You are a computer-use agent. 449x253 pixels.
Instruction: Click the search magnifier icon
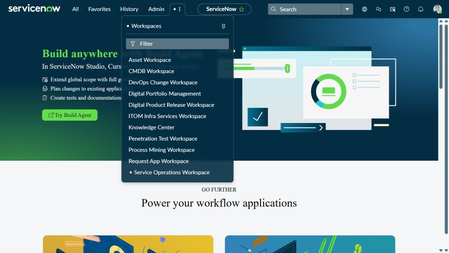click(274, 9)
